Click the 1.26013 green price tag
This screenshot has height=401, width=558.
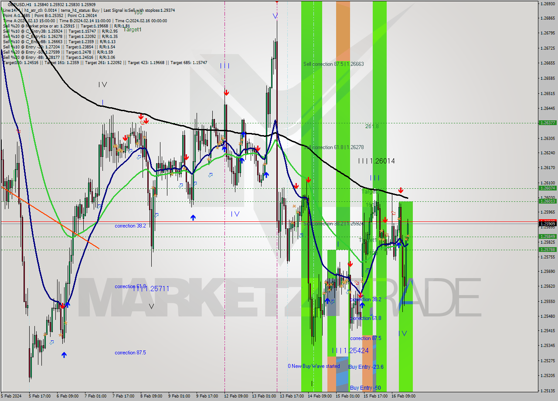click(548, 201)
